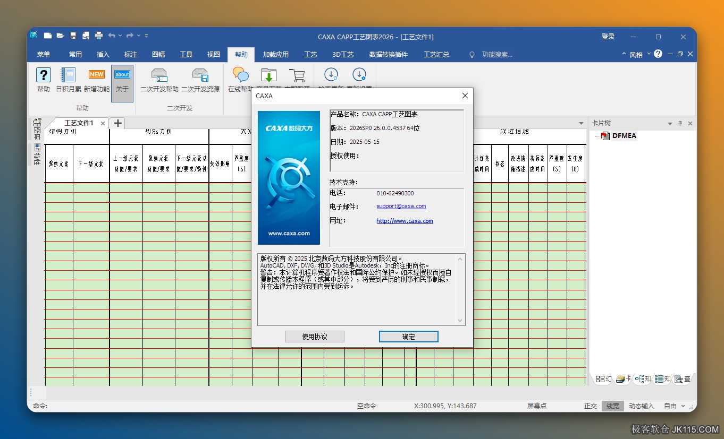Open 图库 side panel tab
The width and height of the screenshot is (724, 439).
click(37, 128)
